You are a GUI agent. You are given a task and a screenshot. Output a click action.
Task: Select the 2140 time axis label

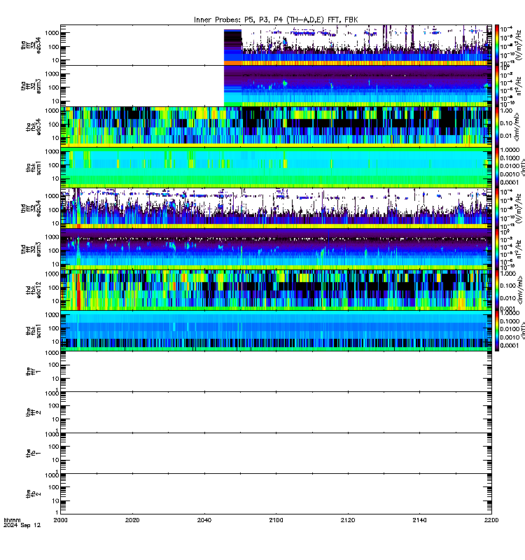(x=419, y=520)
